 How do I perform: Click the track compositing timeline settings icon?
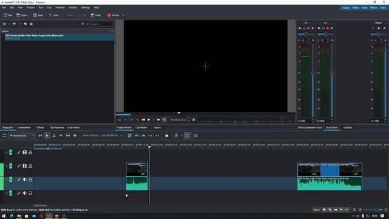pos(4,136)
